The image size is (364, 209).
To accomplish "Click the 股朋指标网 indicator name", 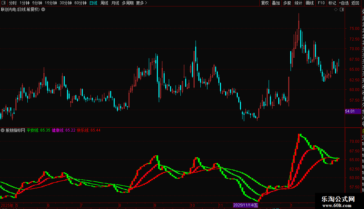I will [15, 130].
